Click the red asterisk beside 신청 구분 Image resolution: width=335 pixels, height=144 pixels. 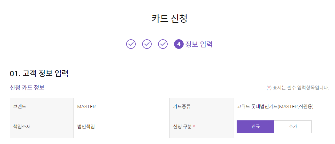pyautogui.click(x=194, y=126)
